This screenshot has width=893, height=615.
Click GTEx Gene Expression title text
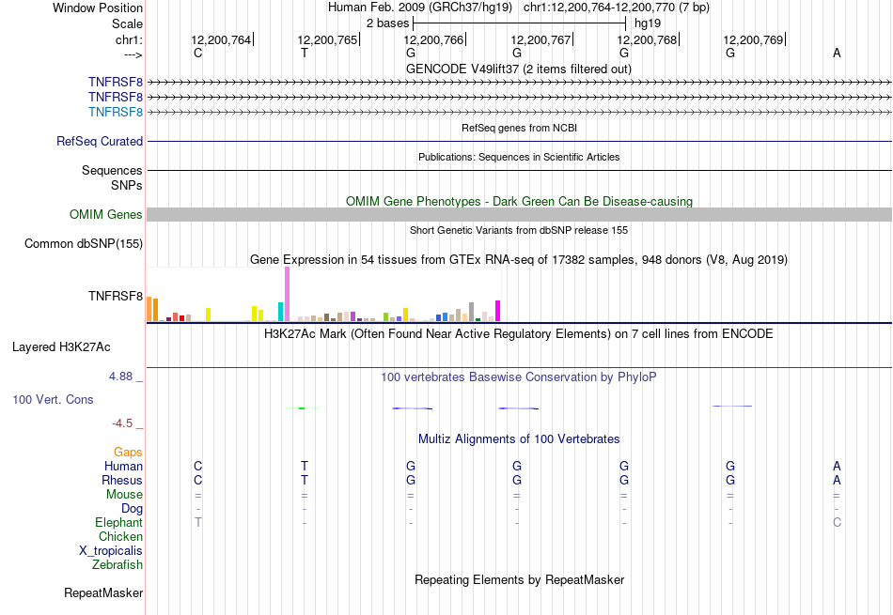coord(519,259)
